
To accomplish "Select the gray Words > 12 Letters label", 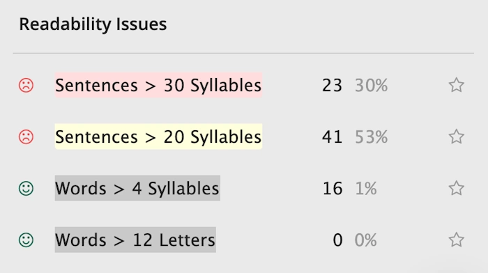I will click(x=135, y=240).
